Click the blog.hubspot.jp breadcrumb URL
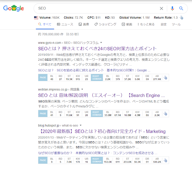This screenshot has height=169, width=192. point(49,125)
